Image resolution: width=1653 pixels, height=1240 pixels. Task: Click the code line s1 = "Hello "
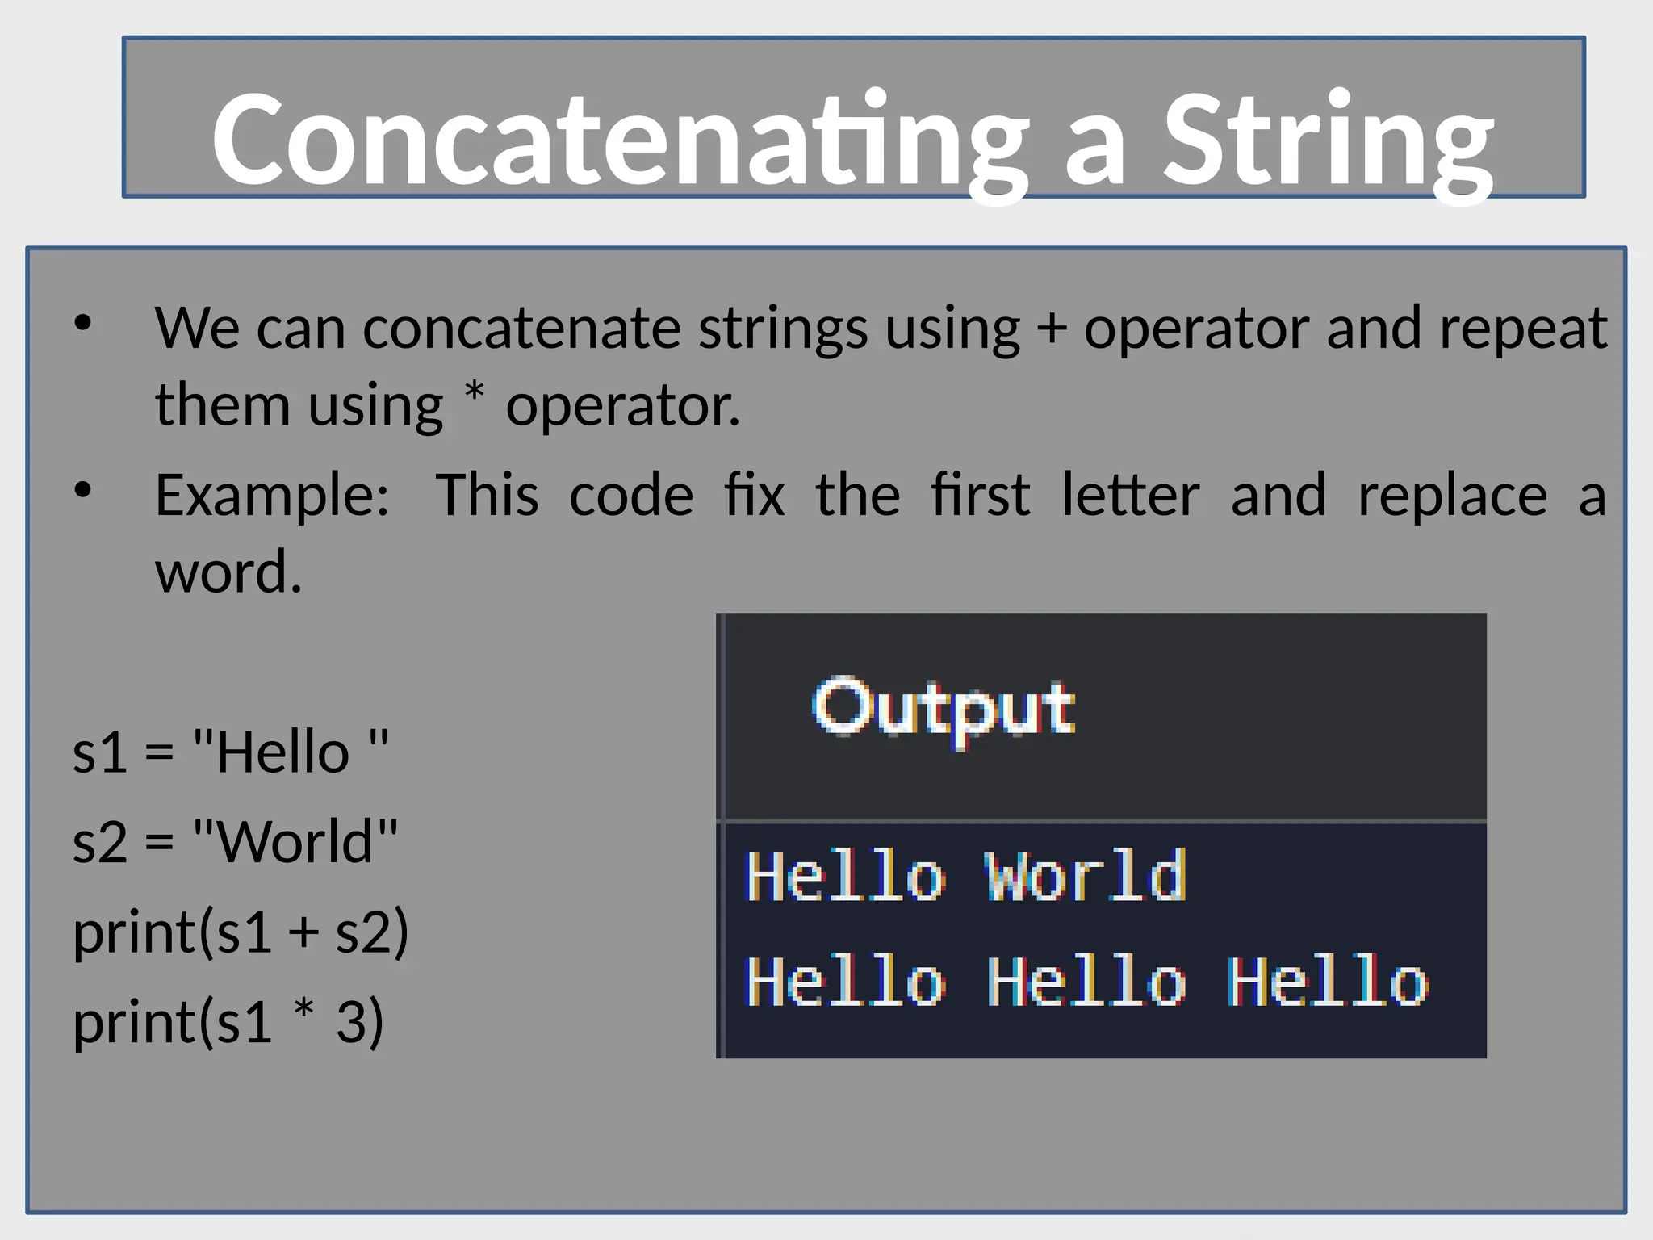(x=231, y=752)
